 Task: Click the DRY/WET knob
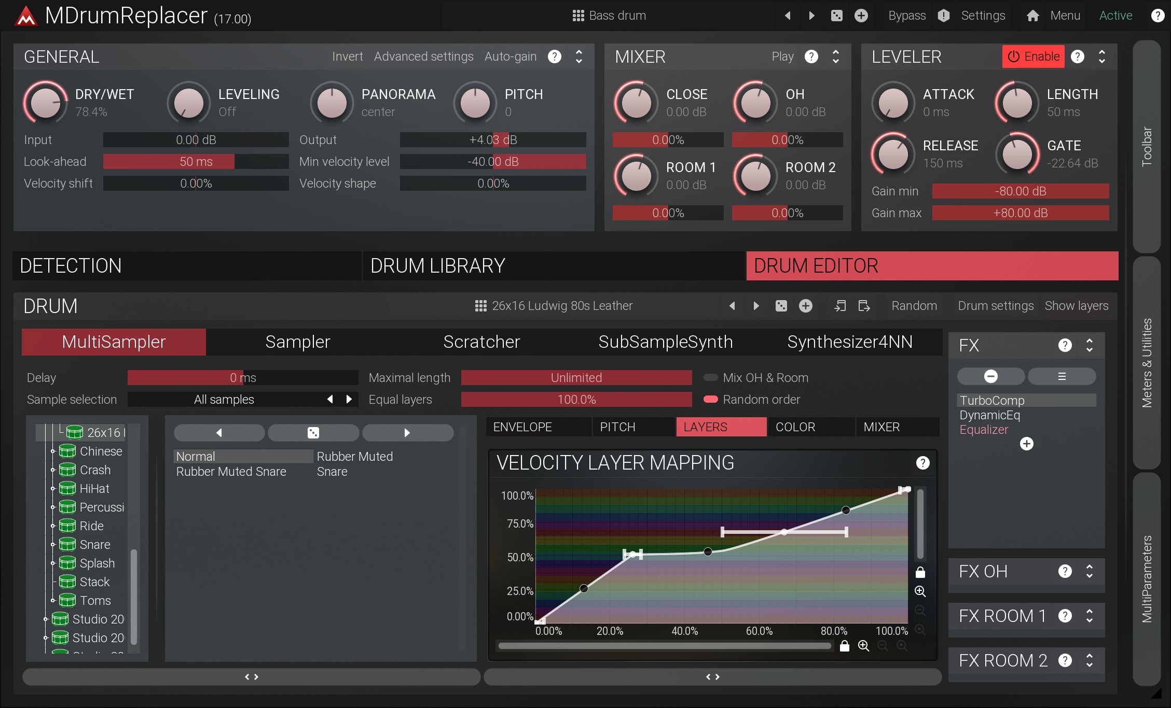point(46,103)
